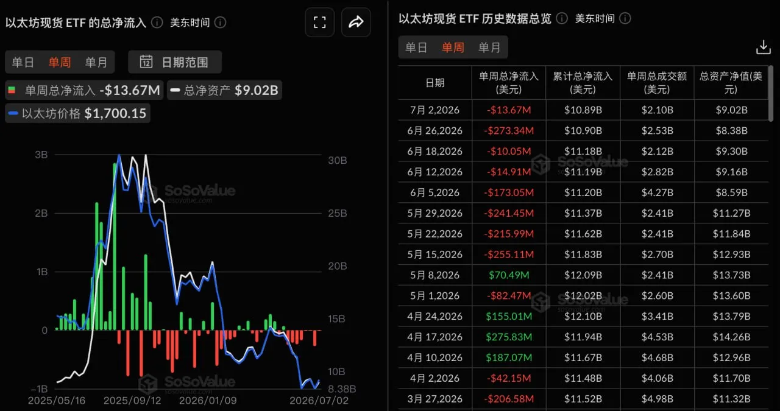Toggle the 总净资产 legend series
Screen dimensions: 780x411
224,91
